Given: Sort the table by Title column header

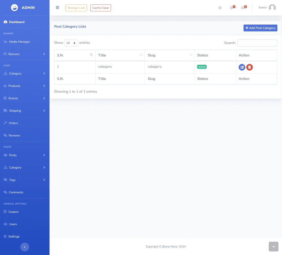Looking at the screenshot, I should pos(120,55).
